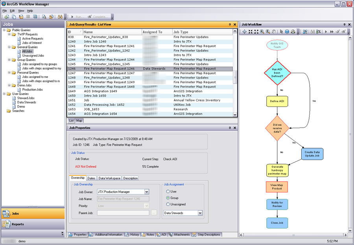The width and height of the screenshot is (354, 245).
Task: Select the pointer arrow tool in workflow toolbar
Action: tap(281, 32)
